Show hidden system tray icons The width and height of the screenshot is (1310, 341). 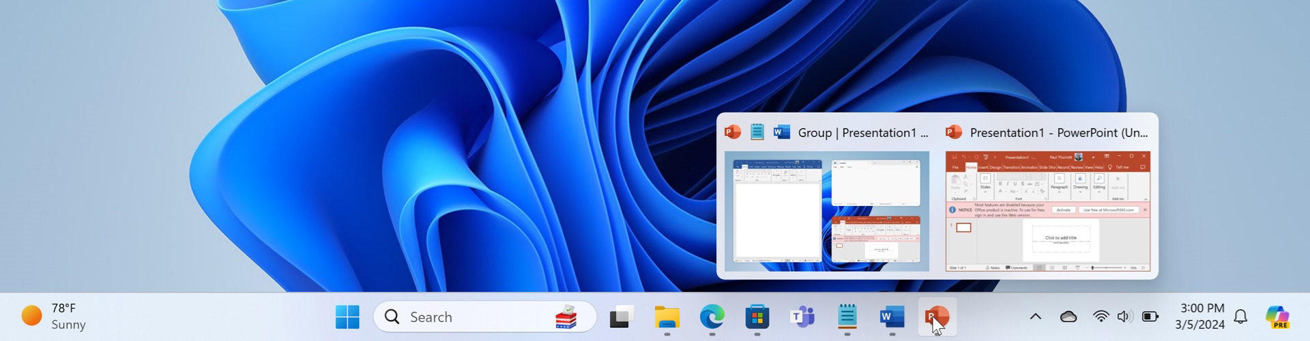coord(1035,316)
